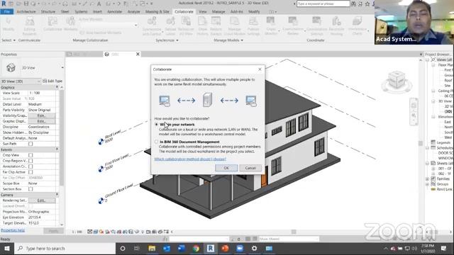Toggle the Crop Region Visible checkbox
This screenshot has height=255, width=454.
pos(31,161)
